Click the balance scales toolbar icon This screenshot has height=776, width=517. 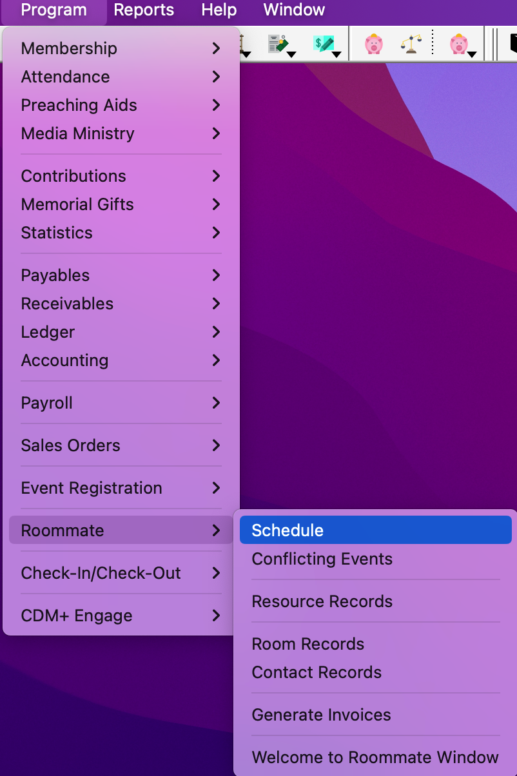411,44
